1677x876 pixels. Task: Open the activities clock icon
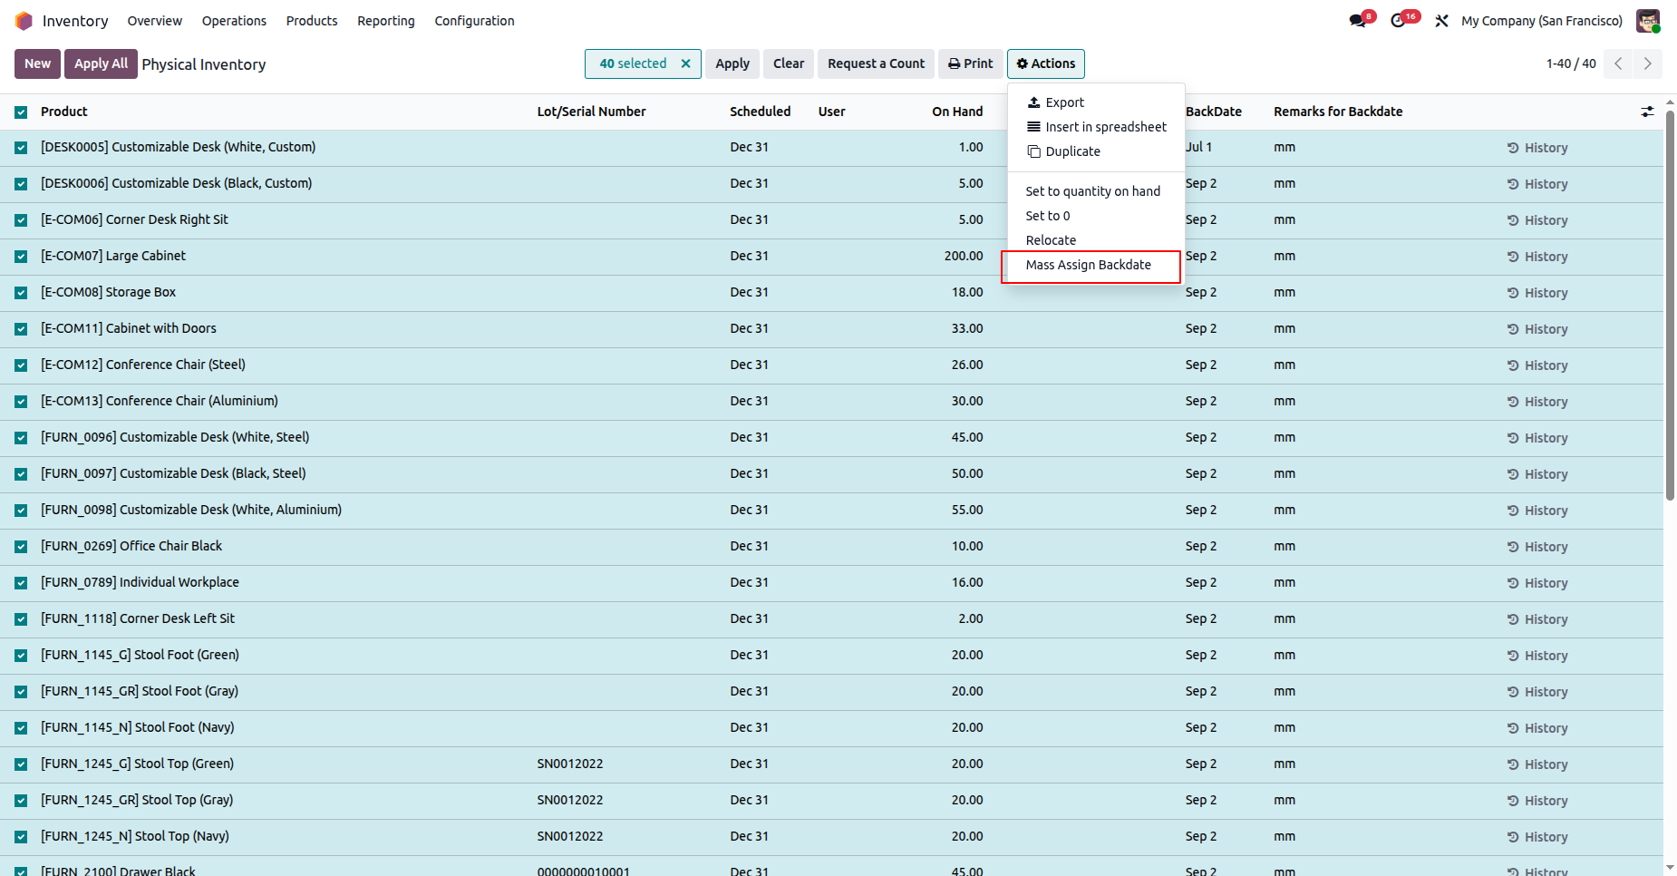[1399, 21]
